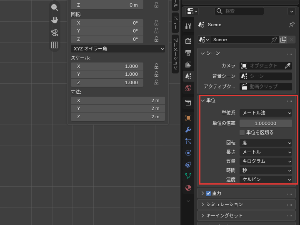Expand the シミュレーション panel

pyautogui.click(x=202, y=205)
